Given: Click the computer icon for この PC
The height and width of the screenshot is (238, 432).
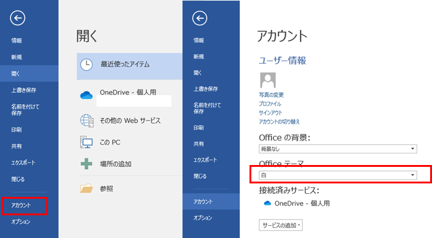Looking at the screenshot, I should 87,142.
